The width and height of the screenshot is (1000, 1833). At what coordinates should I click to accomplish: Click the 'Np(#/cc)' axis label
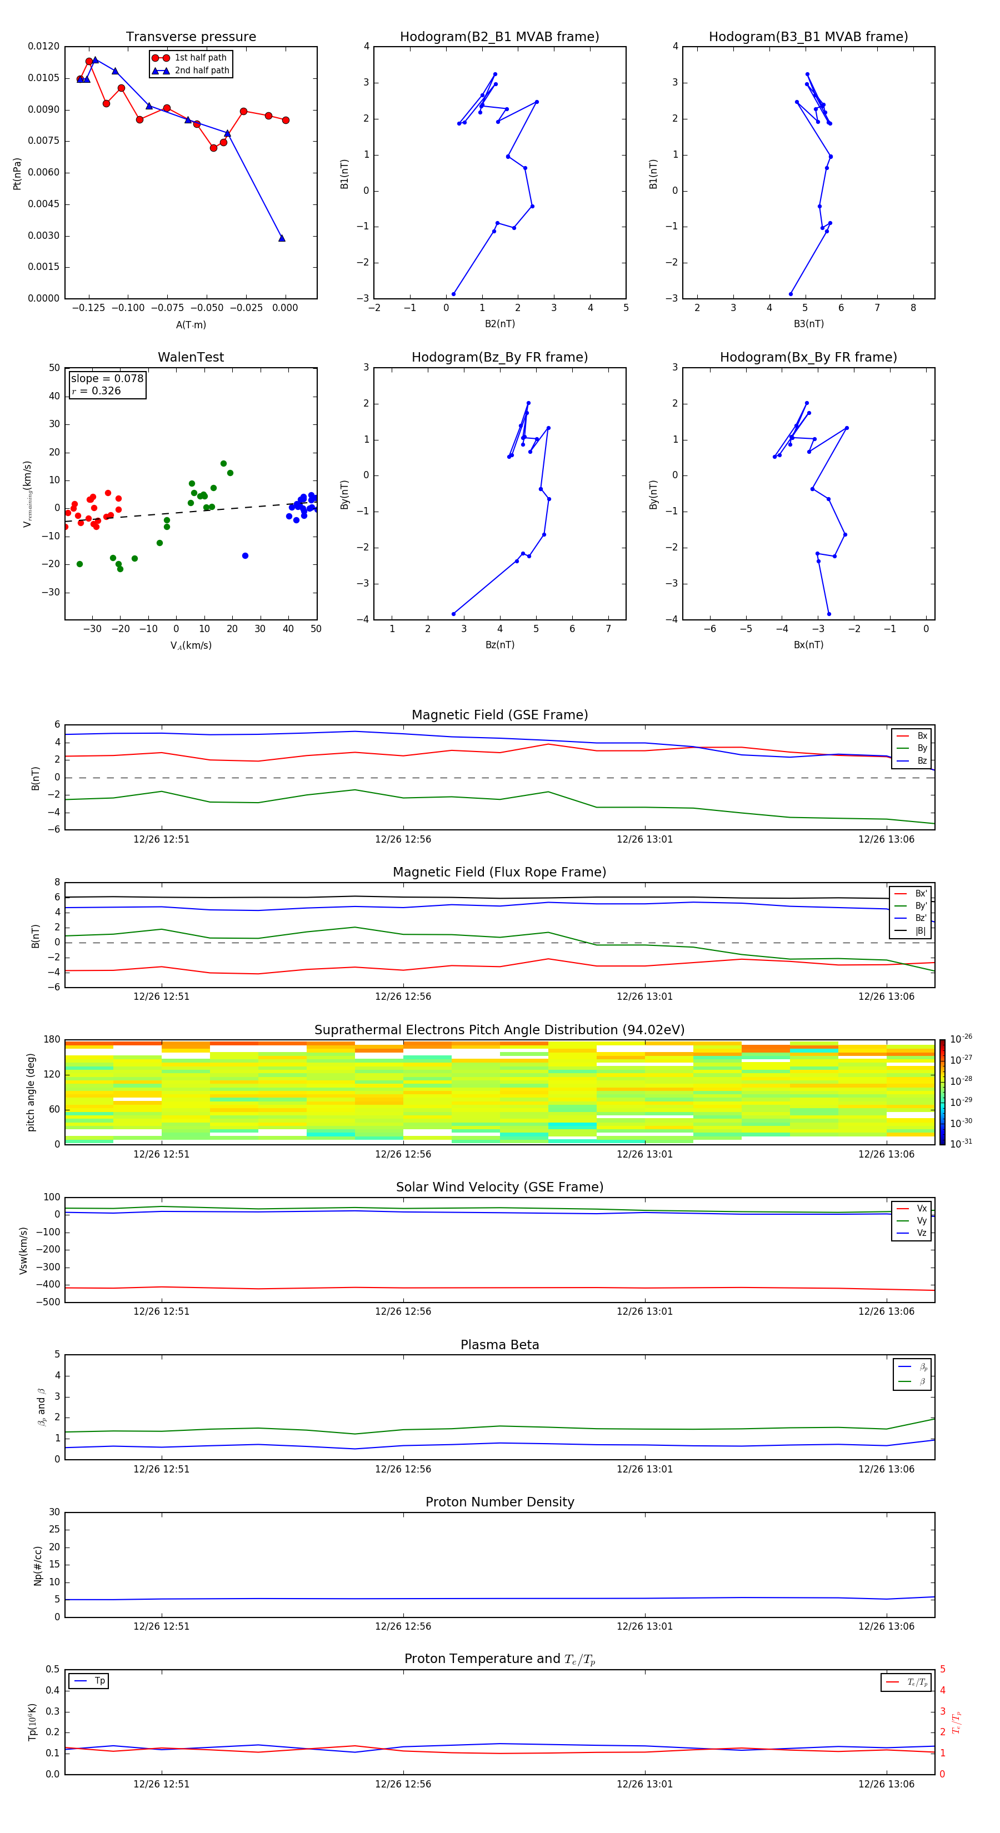coord(38,1565)
